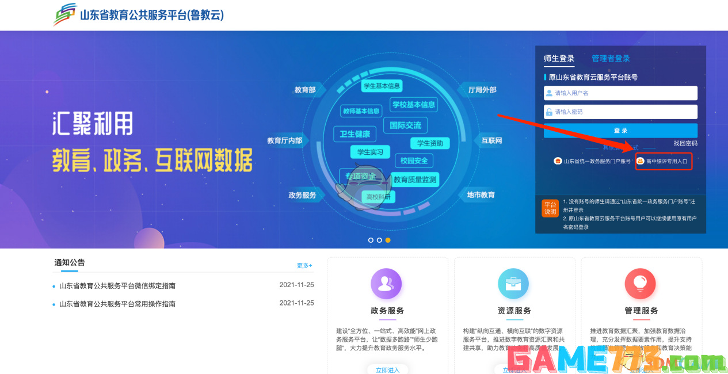
Task: Click the icon beside 高中综评专用入口
Action: pyautogui.click(x=640, y=161)
